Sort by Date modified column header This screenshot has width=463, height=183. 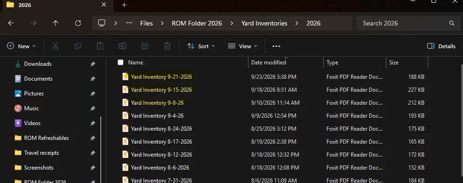point(268,63)
